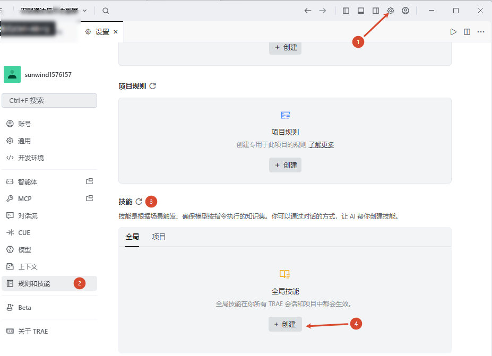This screenshot has width=492, height=356.
Task: Open the more actions ellipsis menu
Action: click(481, 32)
